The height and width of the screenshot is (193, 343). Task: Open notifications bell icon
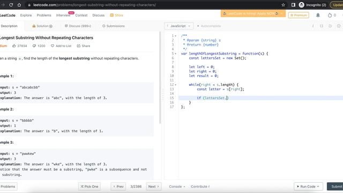(x=318, y=15)
